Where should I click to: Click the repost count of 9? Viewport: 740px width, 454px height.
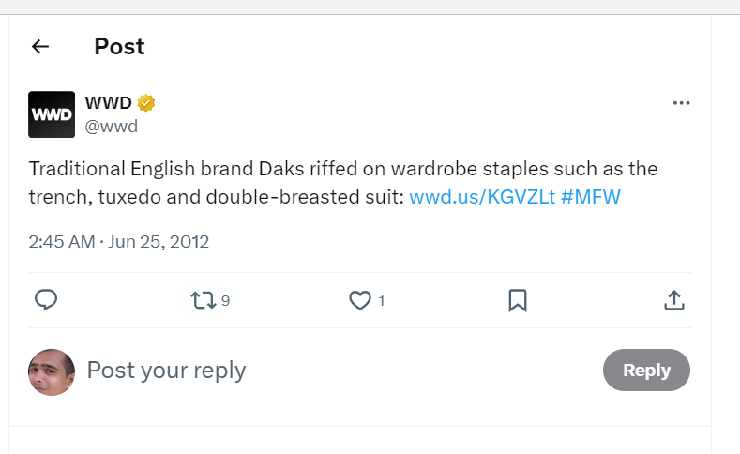click(x=225, y=301)
